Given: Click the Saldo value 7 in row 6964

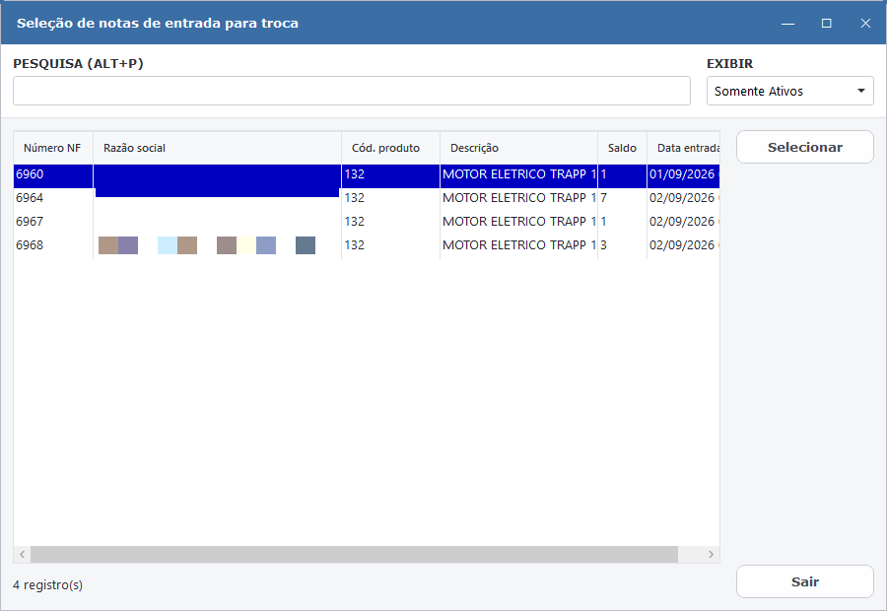Looking at the screenshot, I should (603, 198).
